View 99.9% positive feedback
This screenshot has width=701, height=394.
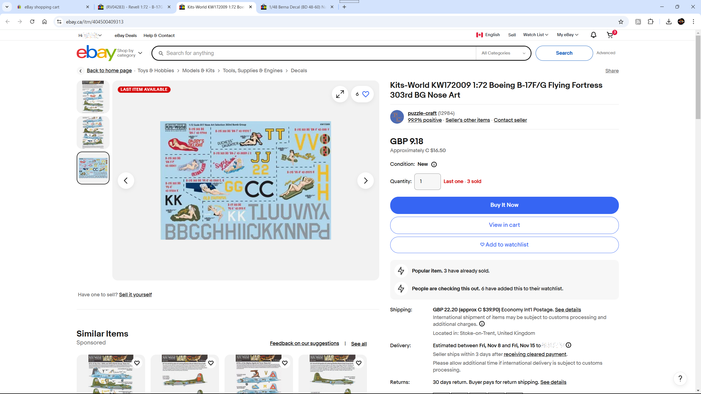[x=425, y=120]
